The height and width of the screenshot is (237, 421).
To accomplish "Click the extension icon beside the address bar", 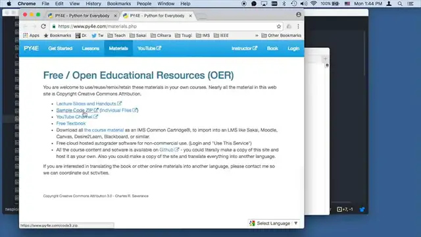I will pyautogui.click(x=289, y=26).
